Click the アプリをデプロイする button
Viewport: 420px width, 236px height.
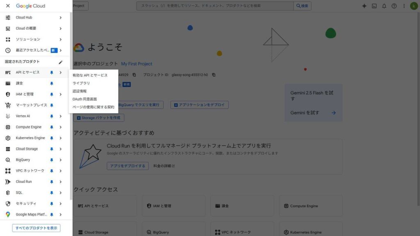[128, 166]
